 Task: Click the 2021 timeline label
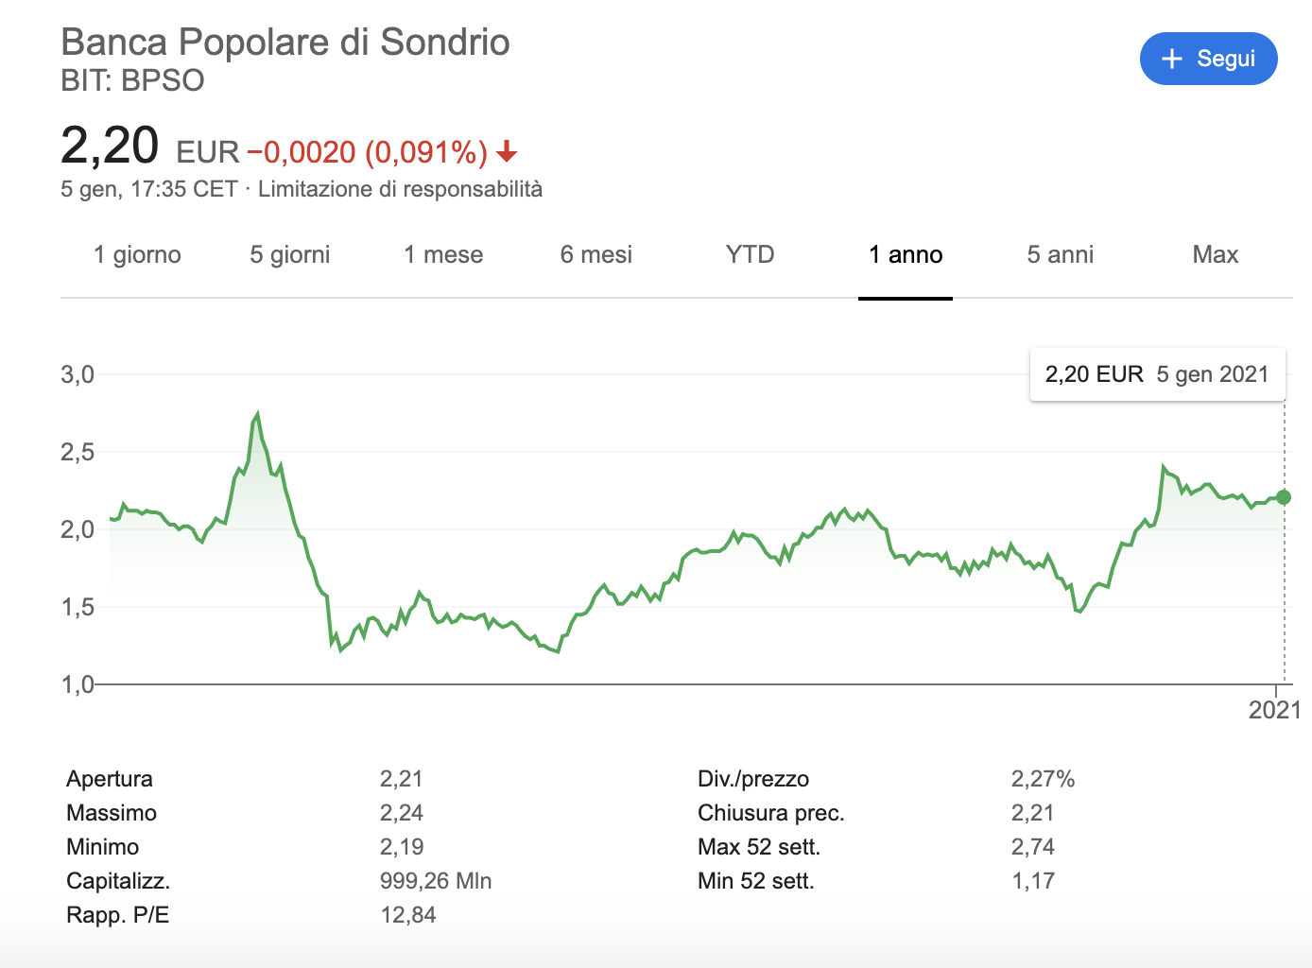click(1274, 710)
